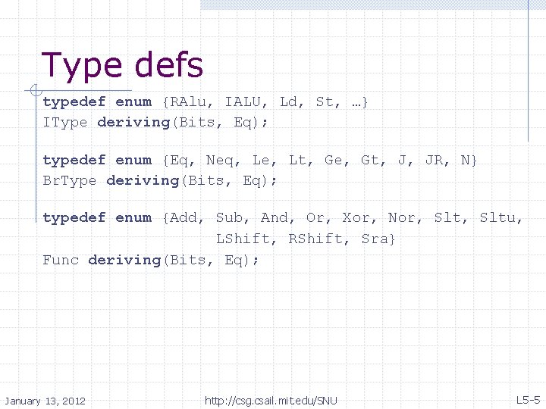Click the Sra enum value

tap(375, 239)
